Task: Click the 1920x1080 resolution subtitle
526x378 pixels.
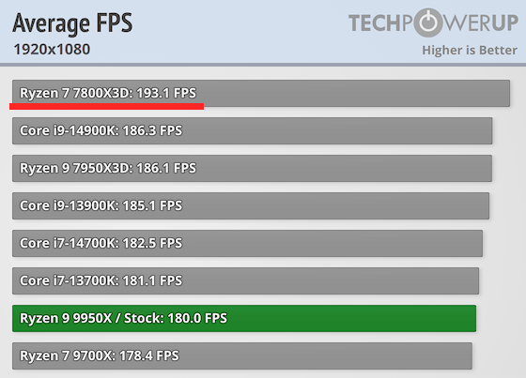Action: (52, 50)
